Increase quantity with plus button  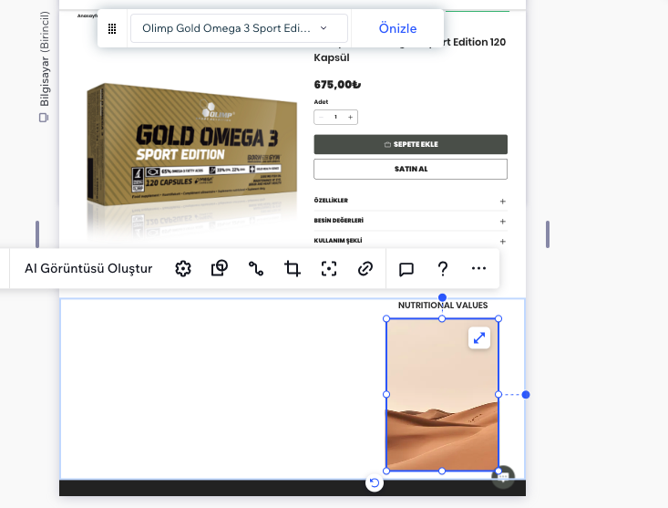click(350, 118)
